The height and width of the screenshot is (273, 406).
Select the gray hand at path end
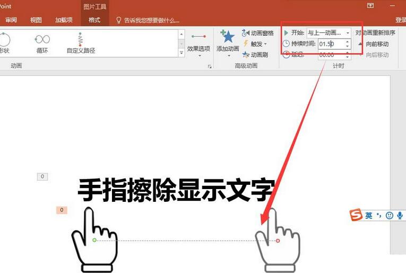point(278,240)
